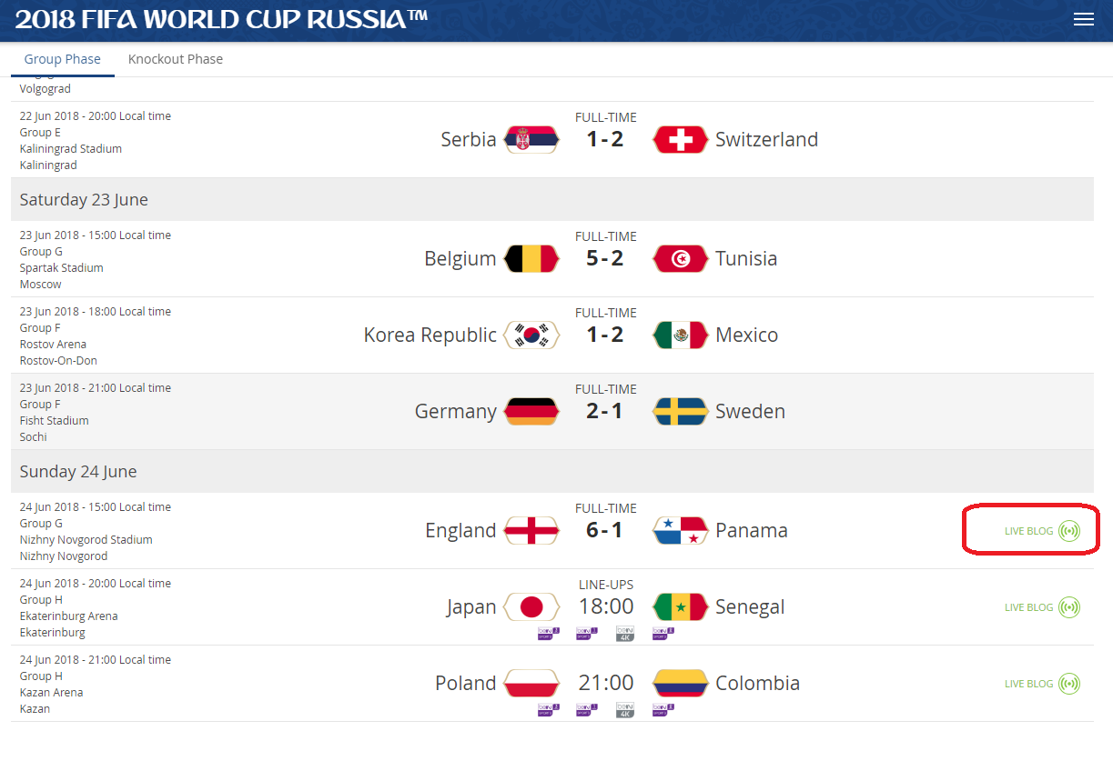This screenshot has width=1113, height=761.
Task: Select the Mexico flag icon
Action: coord(681,335)
